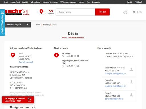Click the Děčín page heading
The image size is (146, 109).
click(x=73, y=33)
